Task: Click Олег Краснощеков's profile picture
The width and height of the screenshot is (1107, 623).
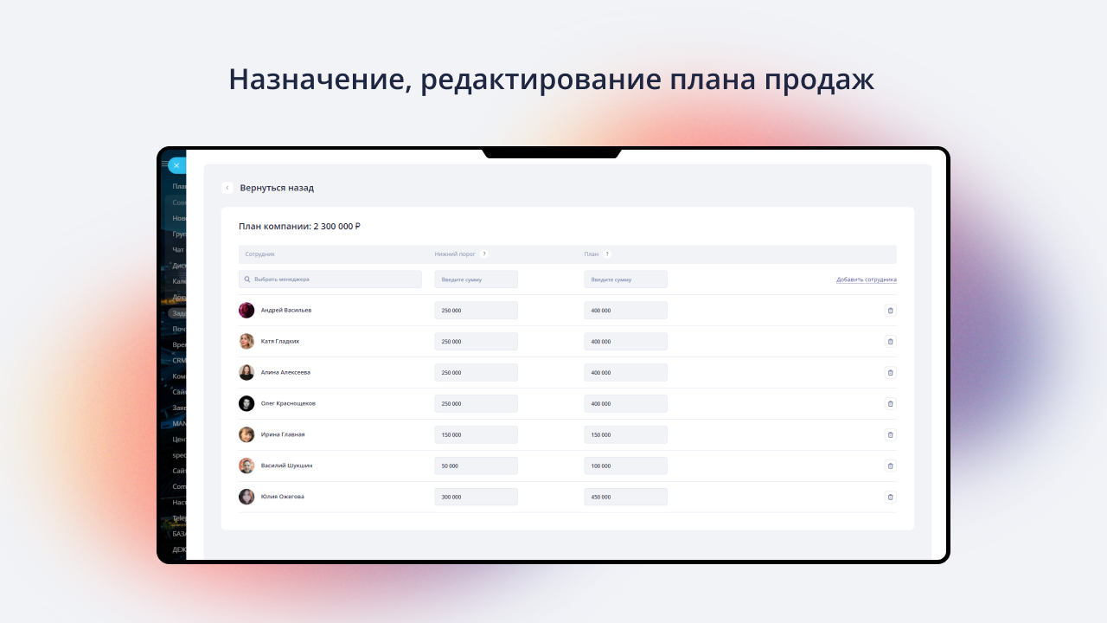Action: (246, 403)
